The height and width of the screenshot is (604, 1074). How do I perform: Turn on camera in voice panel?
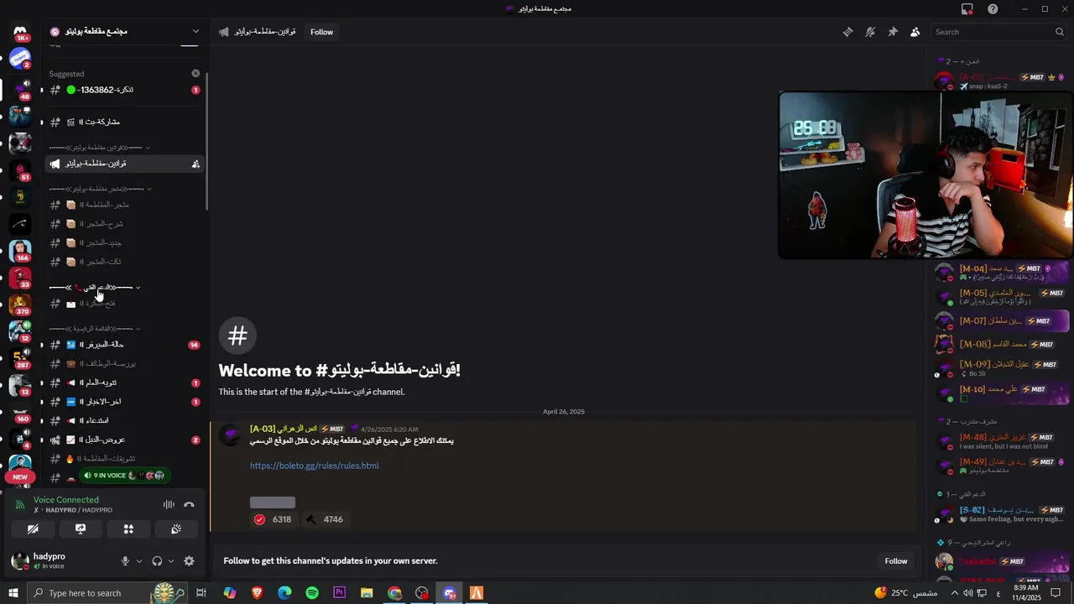click(x=33, y=529)
